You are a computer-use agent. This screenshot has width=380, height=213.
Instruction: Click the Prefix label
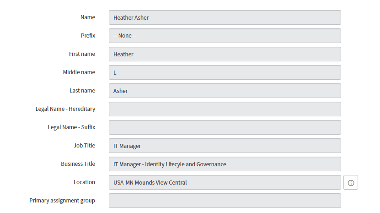click(x=88, y=36)
